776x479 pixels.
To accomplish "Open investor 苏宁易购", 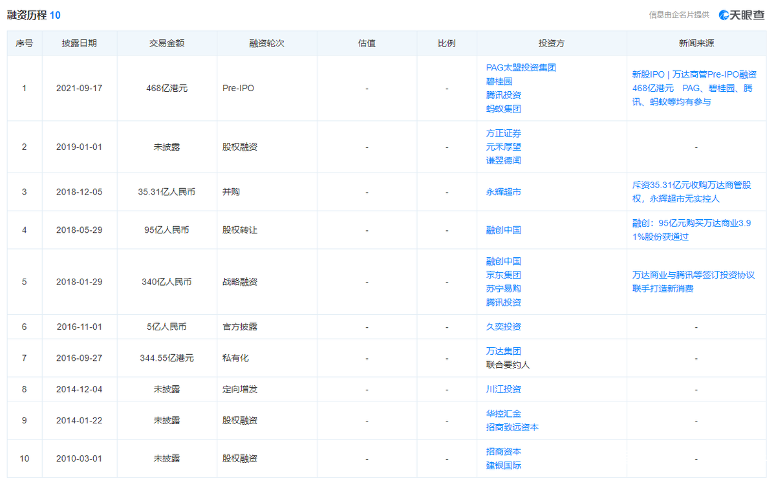I will tap(504, 288).
